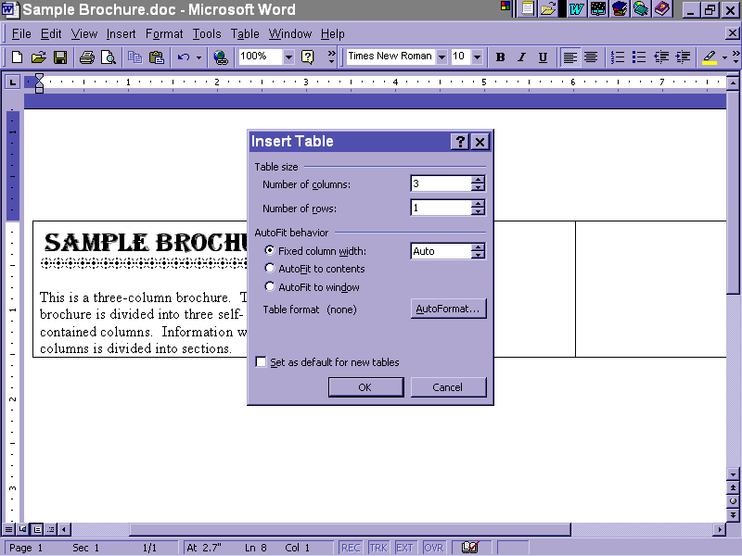This screenshot has height=556, width=742.
Task: Click the Open folder icon
Action: click(38, 57)
